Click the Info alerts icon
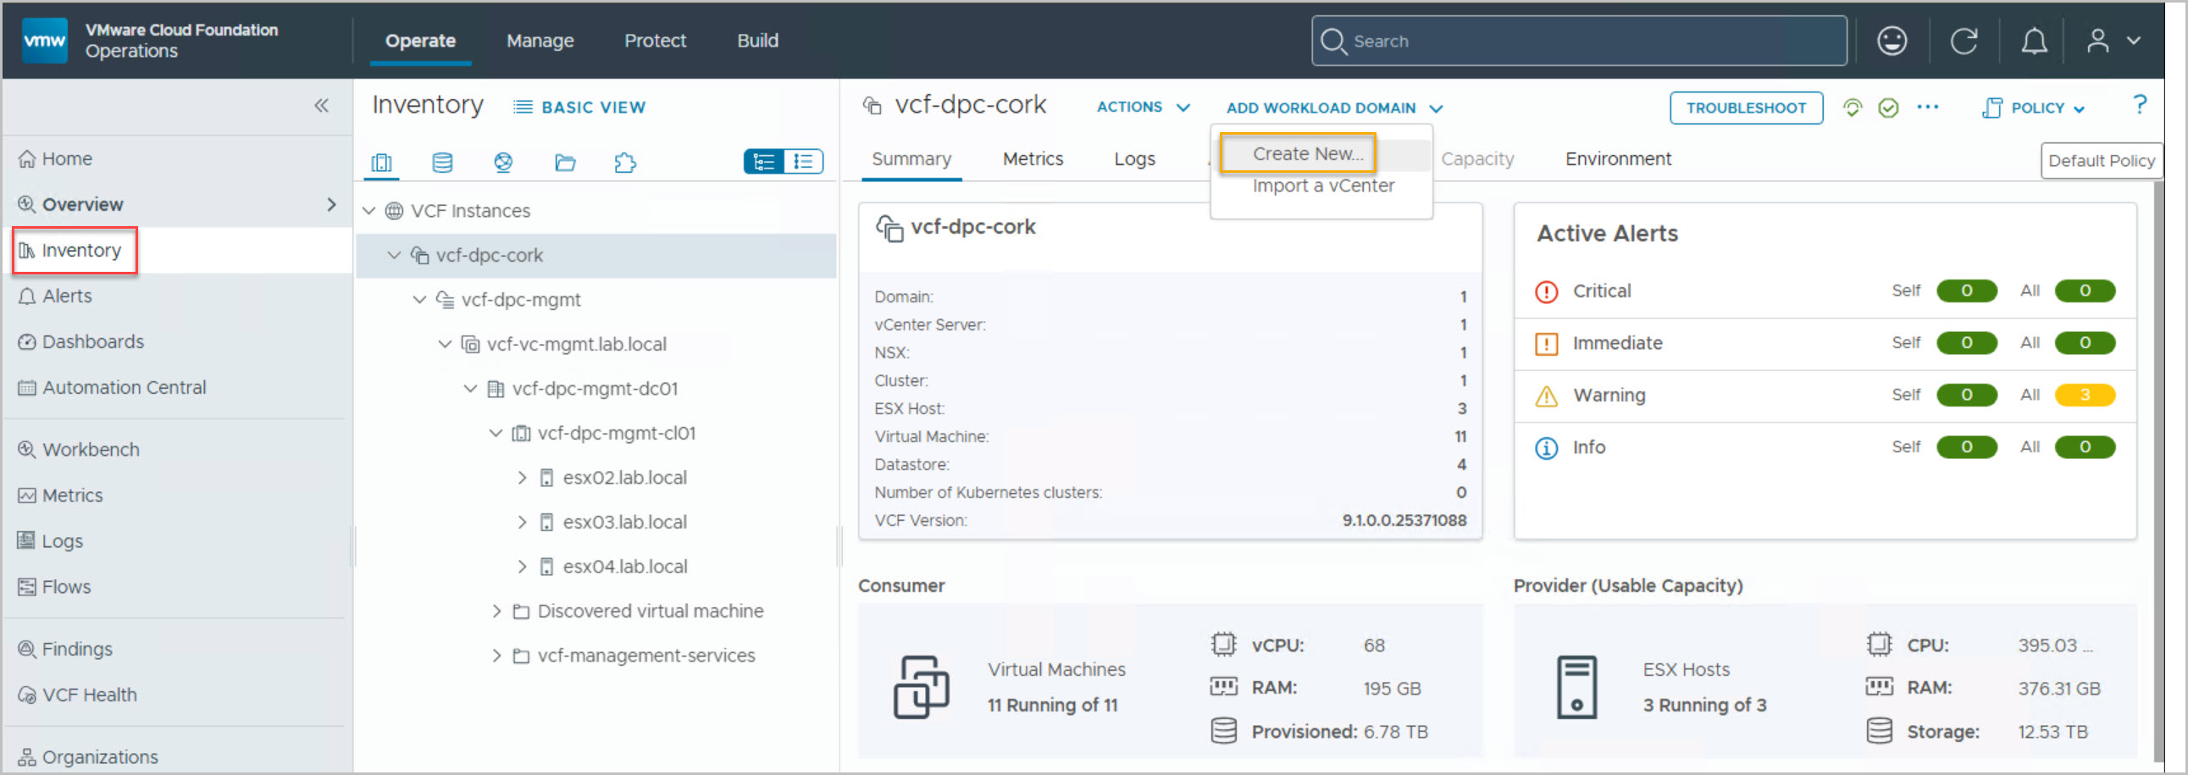This screenshot has height=775, width=2188. coord(1546,447)
